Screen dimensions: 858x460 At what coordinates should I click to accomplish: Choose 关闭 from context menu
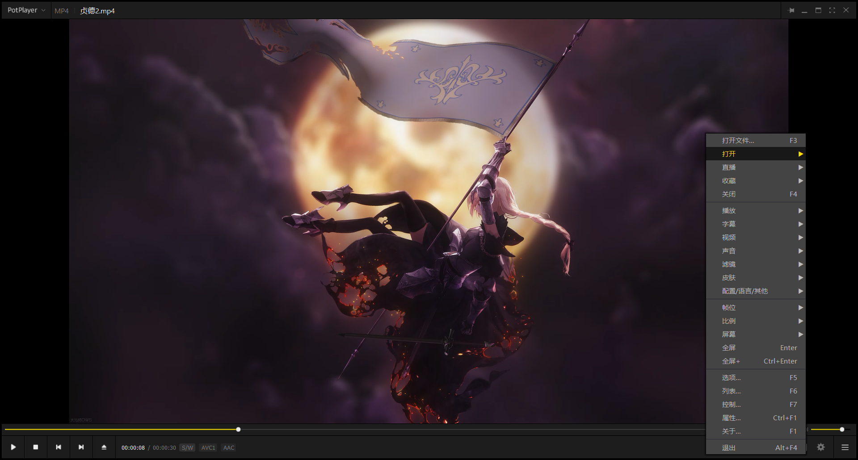(756, 194)
